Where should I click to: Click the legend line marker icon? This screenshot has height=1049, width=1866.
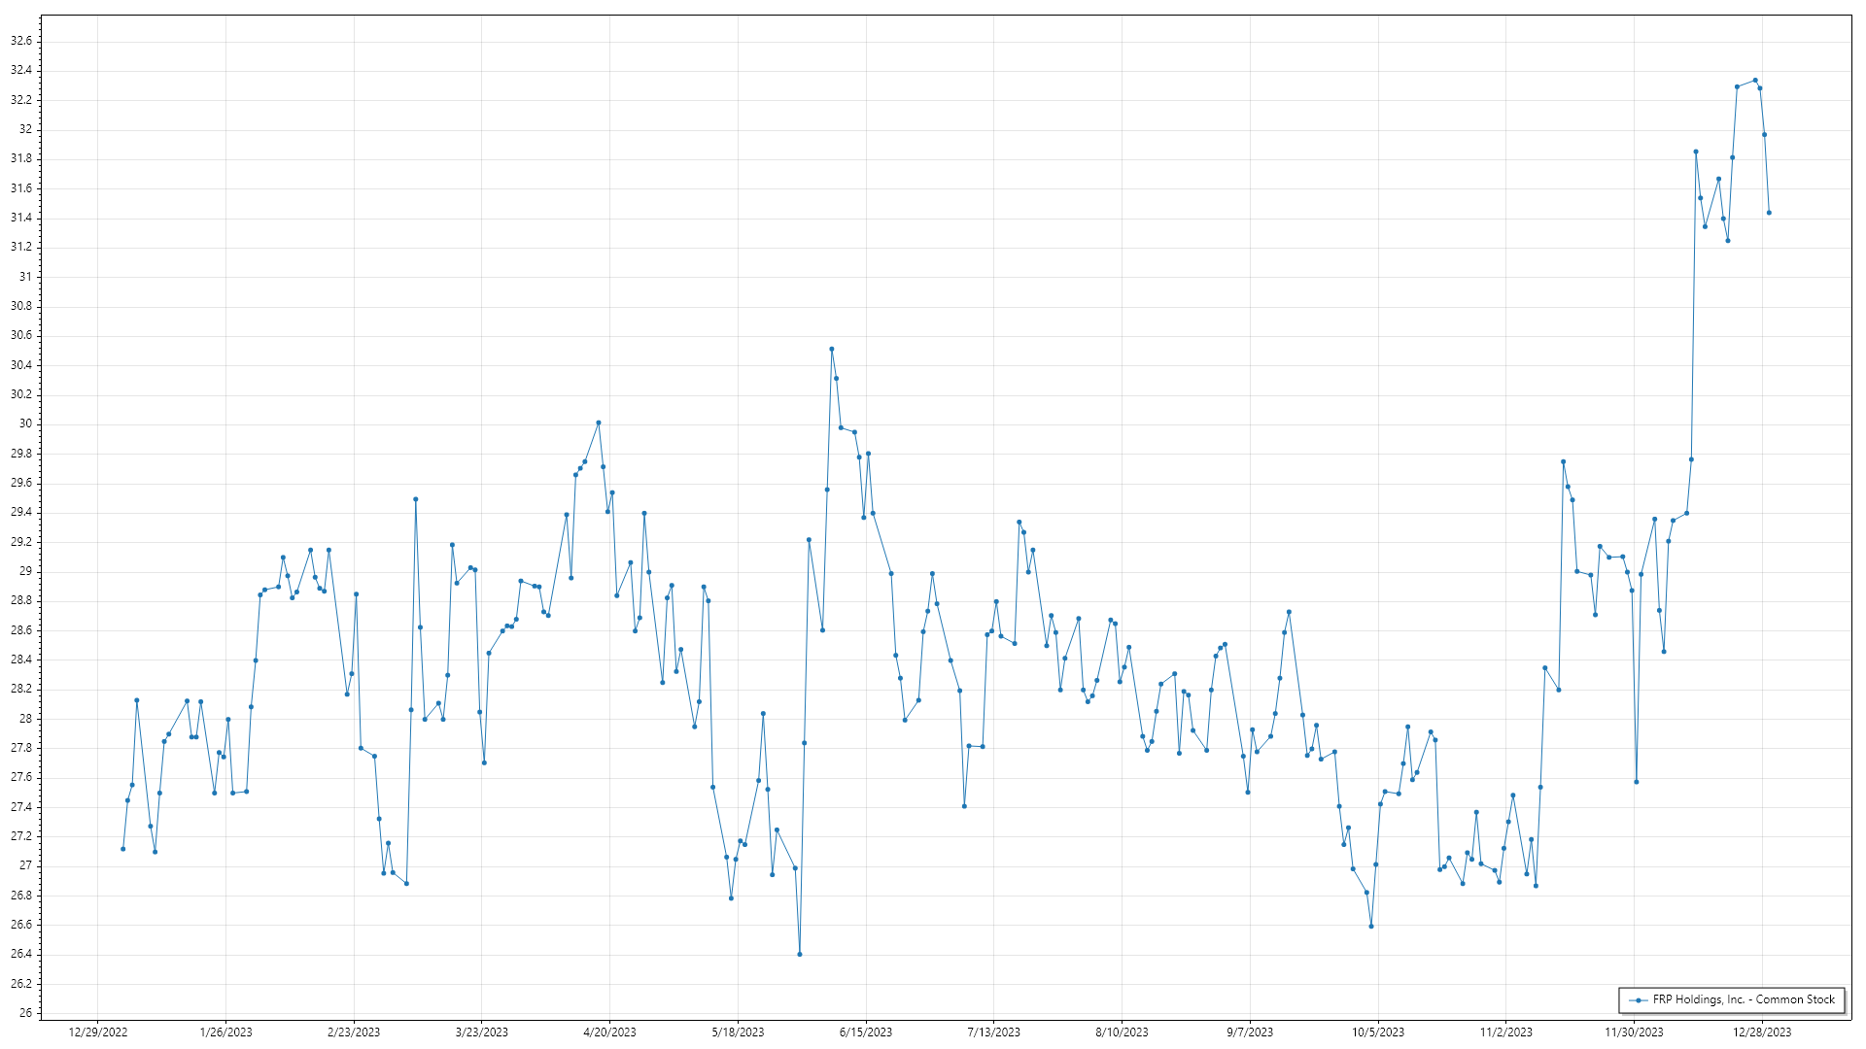pos(1640,999)
